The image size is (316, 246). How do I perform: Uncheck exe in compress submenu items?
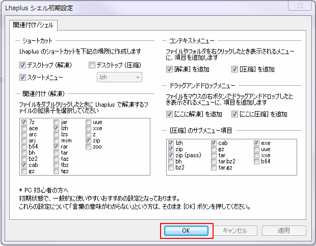pos(257,143)
